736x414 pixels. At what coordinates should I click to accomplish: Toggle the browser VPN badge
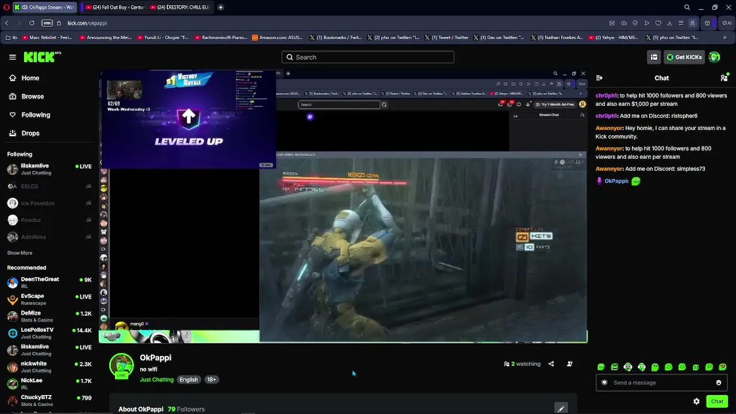(x=47, y=23)
